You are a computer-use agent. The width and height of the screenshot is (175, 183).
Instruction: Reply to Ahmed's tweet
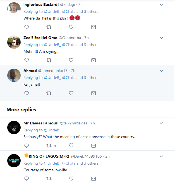pyautogui.click(x=27, y=93)
